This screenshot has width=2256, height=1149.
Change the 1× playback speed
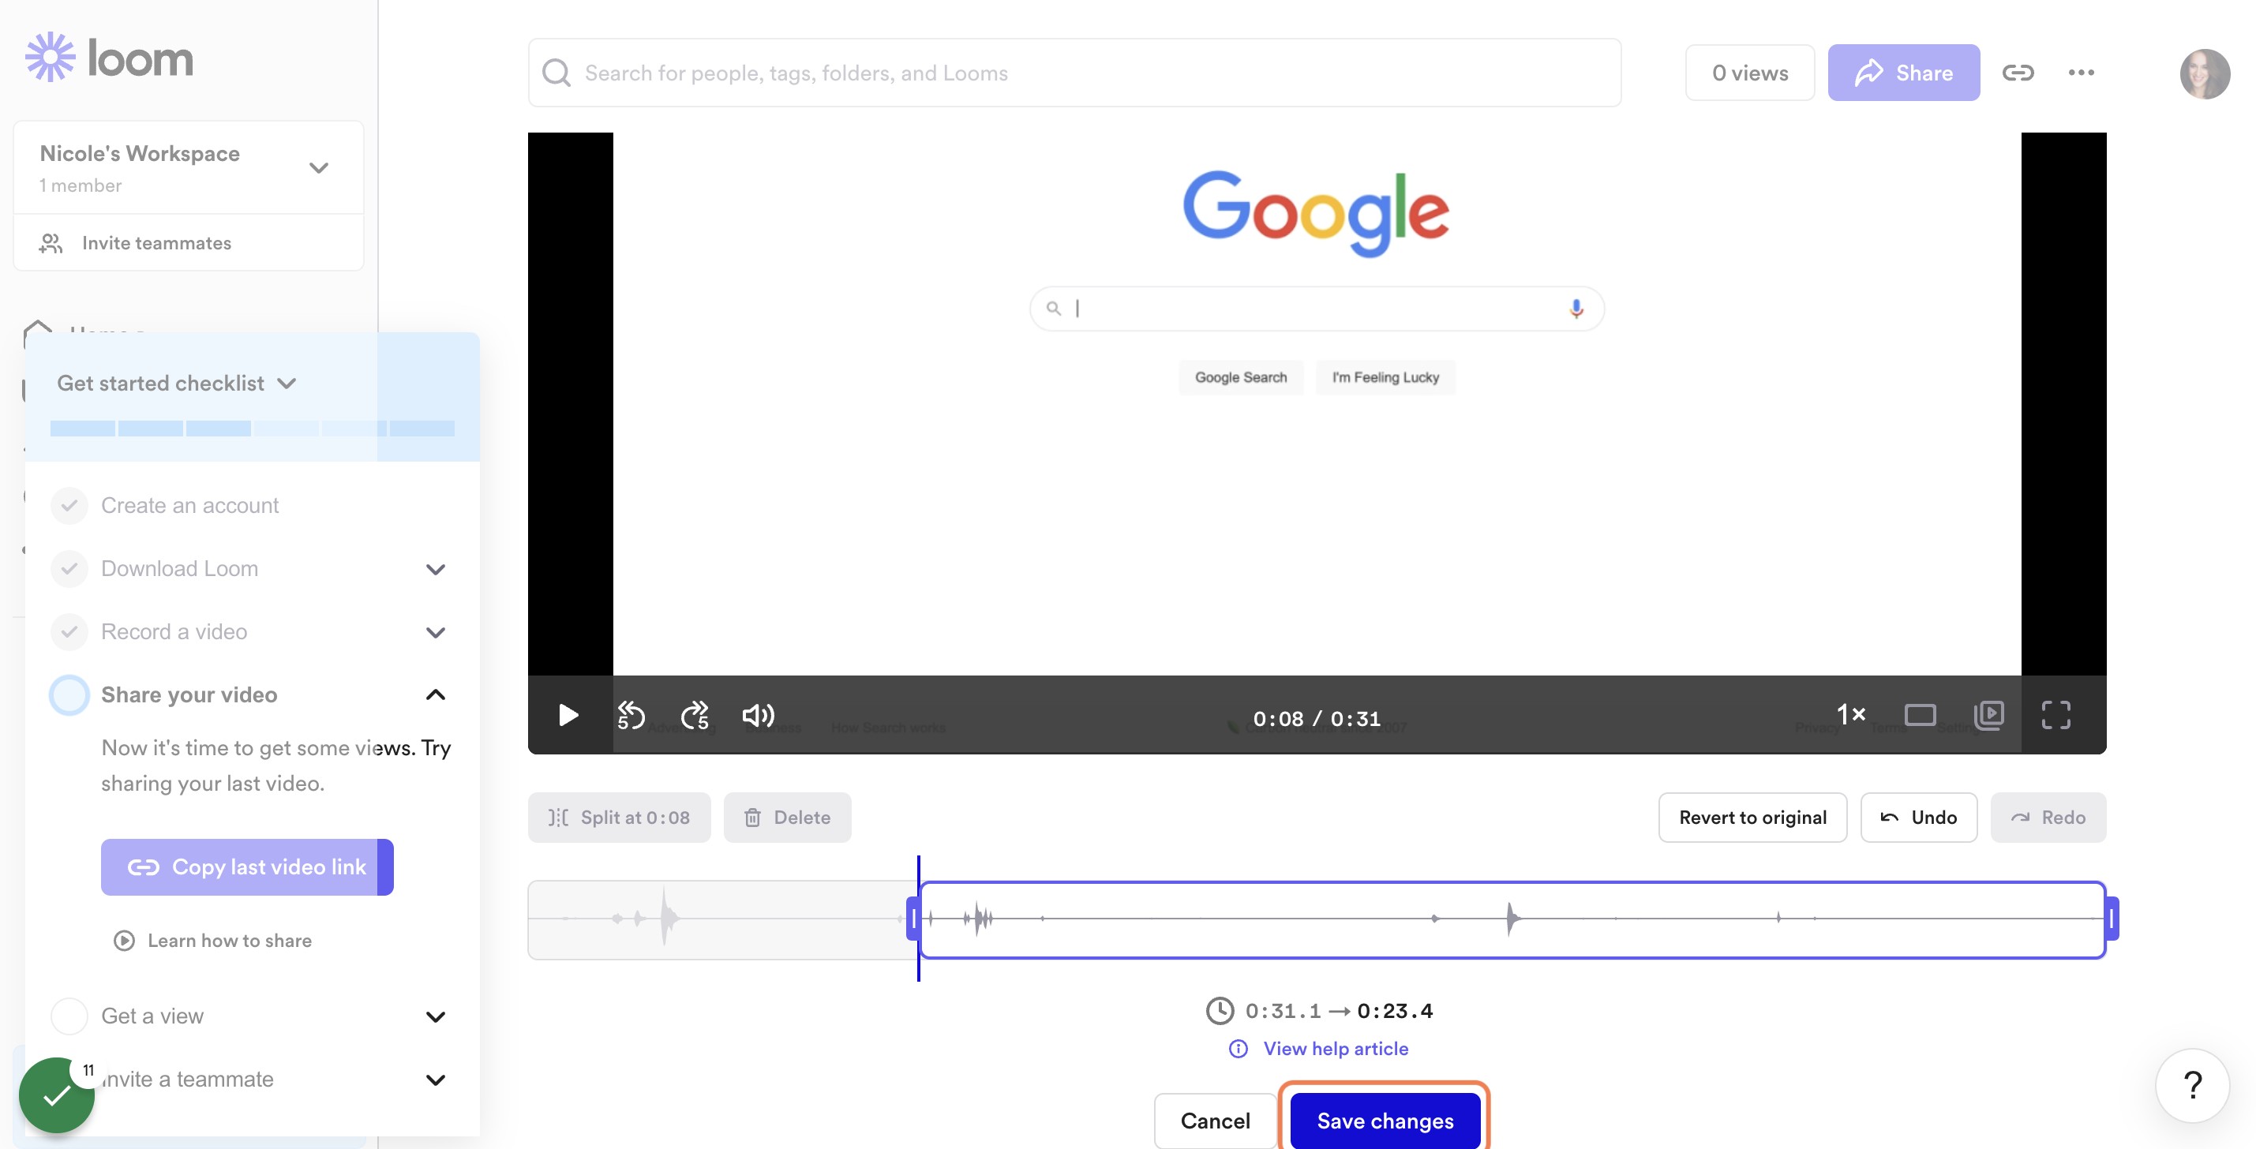pyautogui.click(x=1850, y=715)
